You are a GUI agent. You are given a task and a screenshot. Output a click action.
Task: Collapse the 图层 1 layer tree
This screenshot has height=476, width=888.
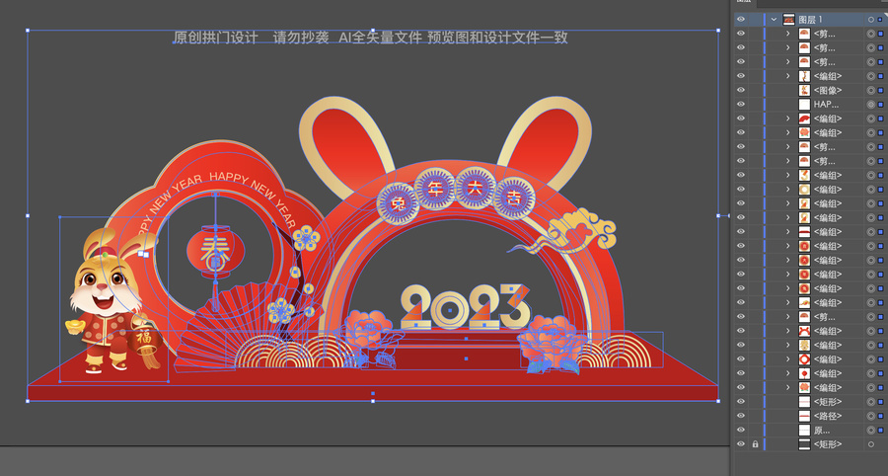[x=774, y=20]
